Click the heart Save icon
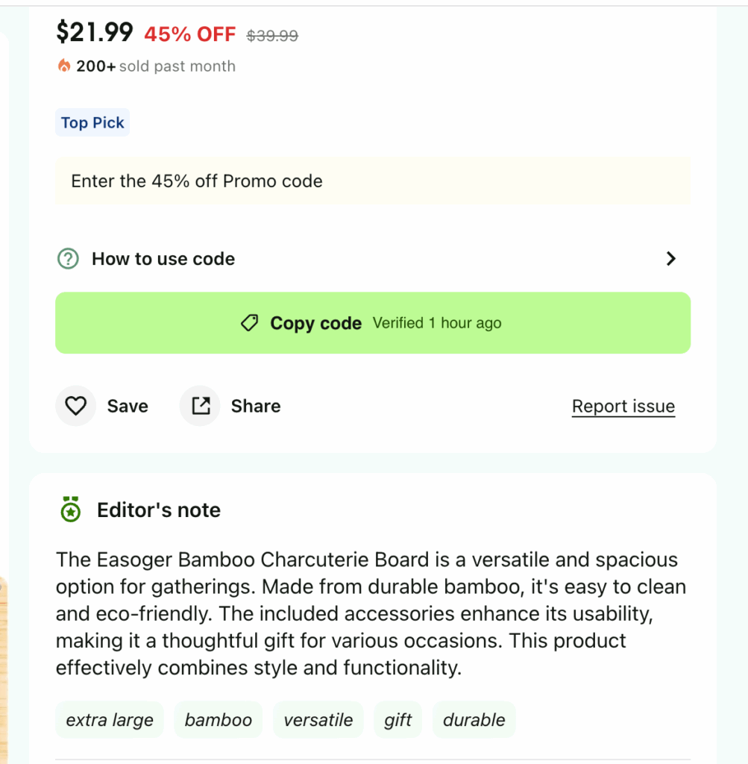Image resolution: width=748 pixels, height=764 pixels. (76, 406)
